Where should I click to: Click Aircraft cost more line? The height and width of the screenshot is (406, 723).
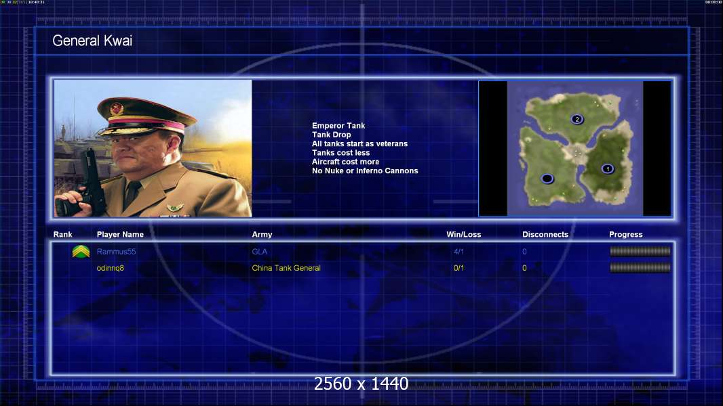click(345, 162)
